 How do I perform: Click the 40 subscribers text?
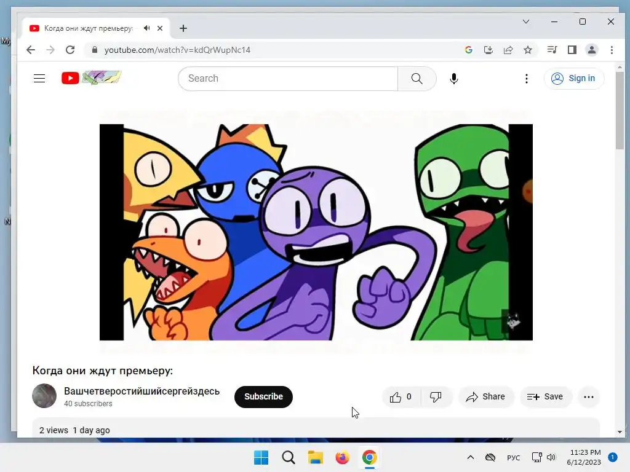(x=88, y=404)
